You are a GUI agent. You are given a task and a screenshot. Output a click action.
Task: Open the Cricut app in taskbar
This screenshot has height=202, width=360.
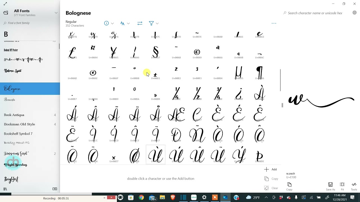(x=194, y=198)
